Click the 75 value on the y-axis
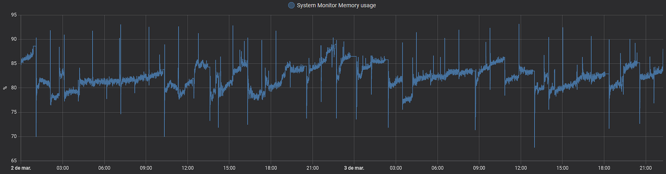666x174 pixels. (14, 112)
